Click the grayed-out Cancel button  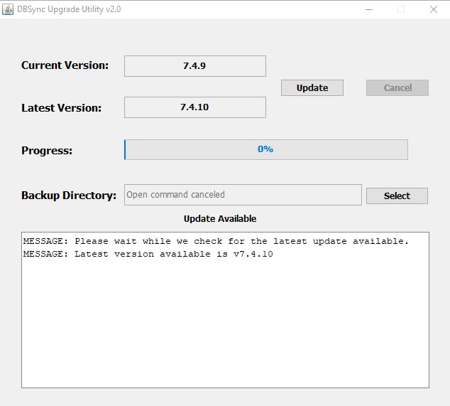click(x=397, y=87)
